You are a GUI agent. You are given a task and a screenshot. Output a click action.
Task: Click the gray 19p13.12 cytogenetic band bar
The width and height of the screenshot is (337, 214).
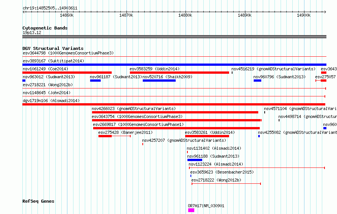[x=174, y=37]
